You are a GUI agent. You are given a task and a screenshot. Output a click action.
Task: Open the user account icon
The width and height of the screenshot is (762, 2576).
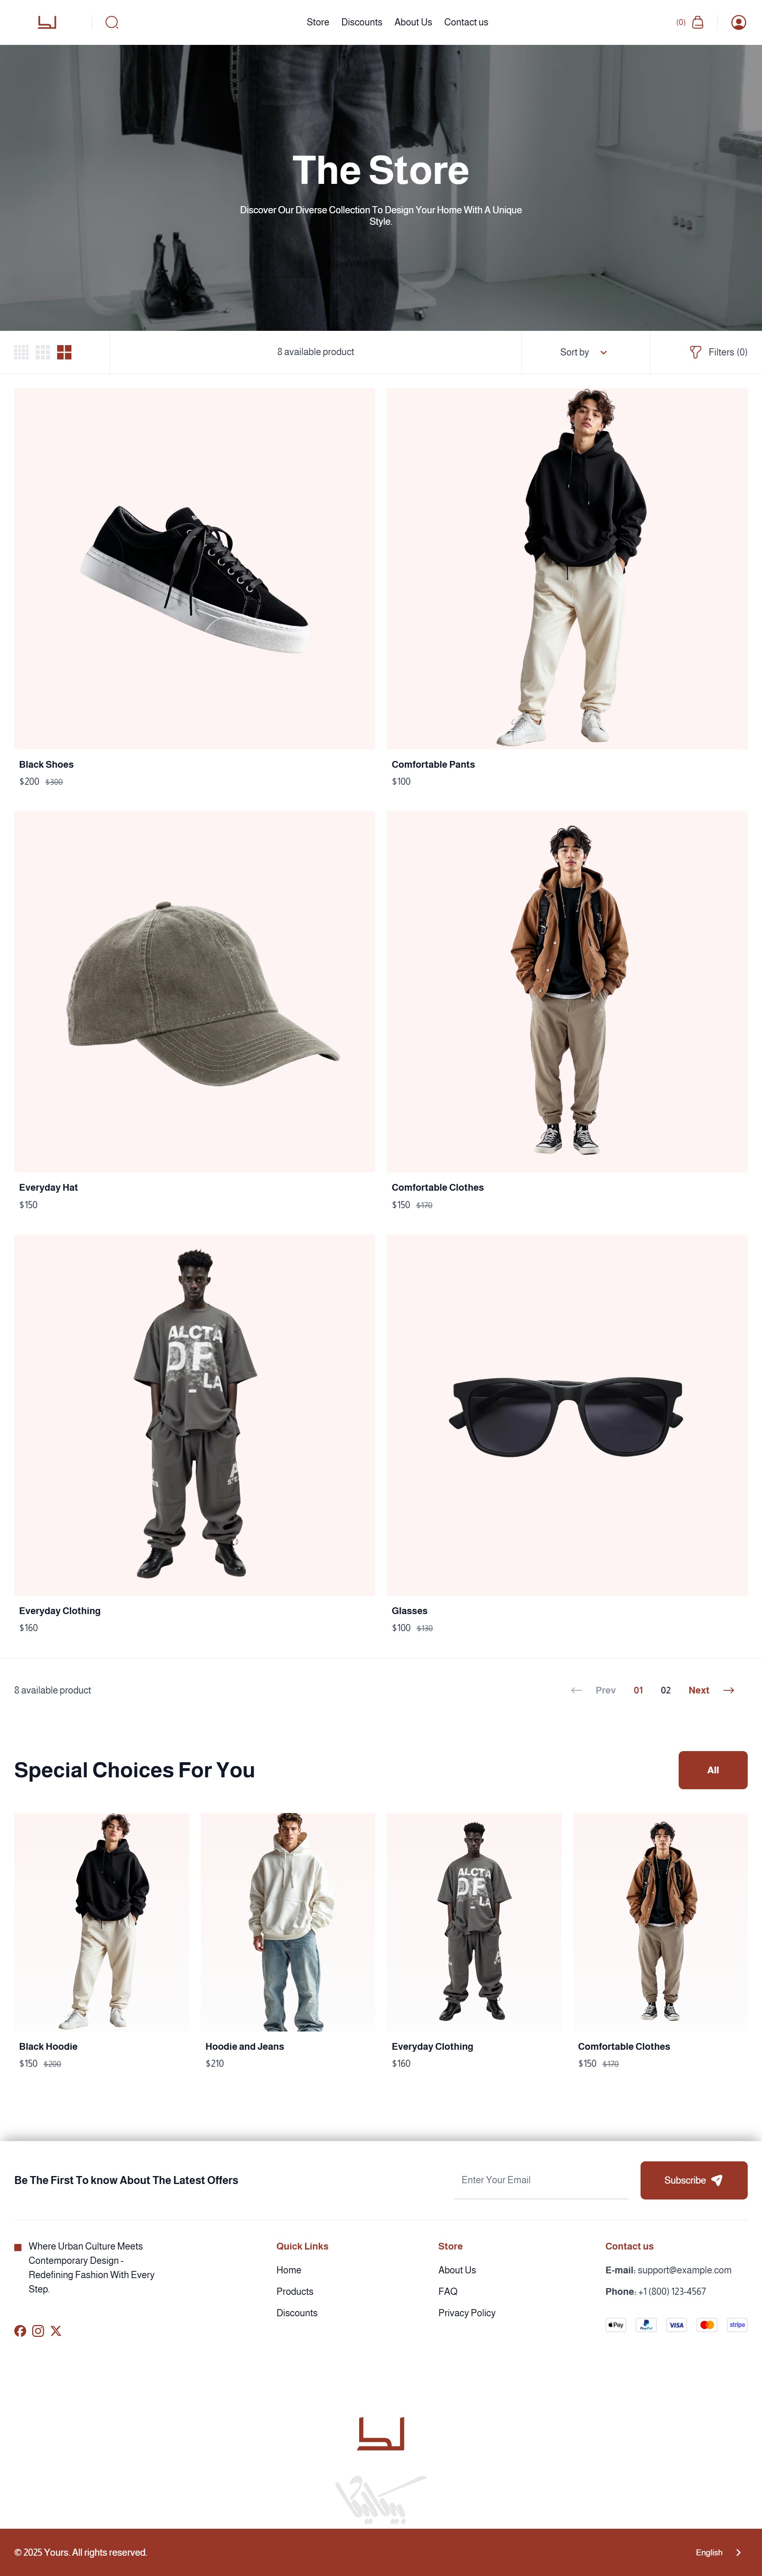tap(738, 22)
